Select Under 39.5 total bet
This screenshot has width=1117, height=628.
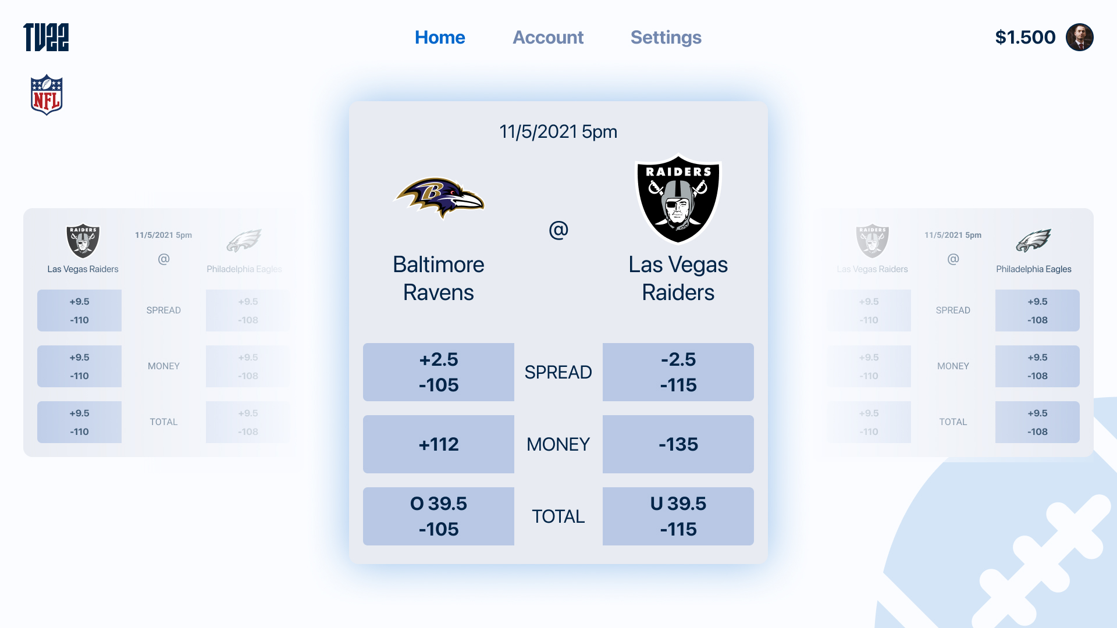[x=678, y=516]
